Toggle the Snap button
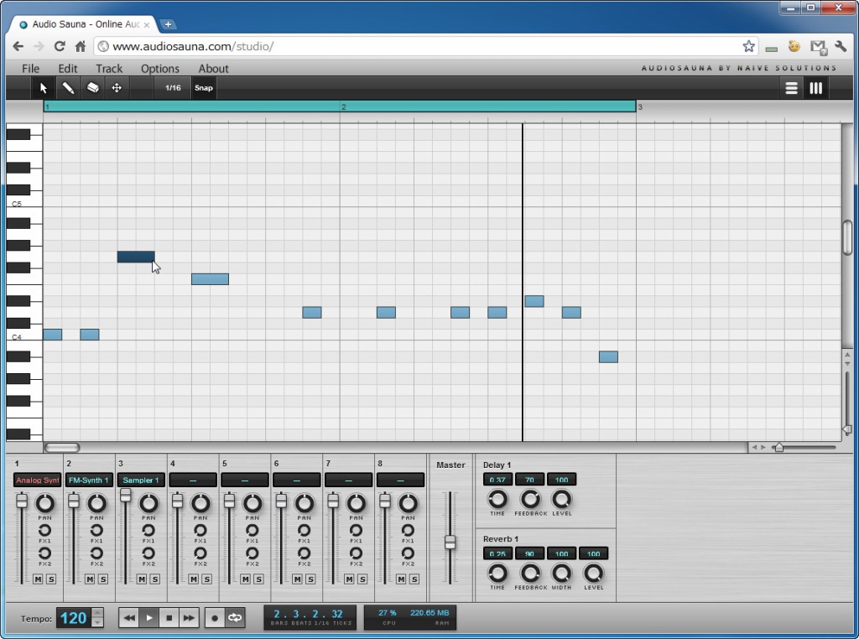The image size is (859, 639). pyautogui.click(x=203, y=87)
